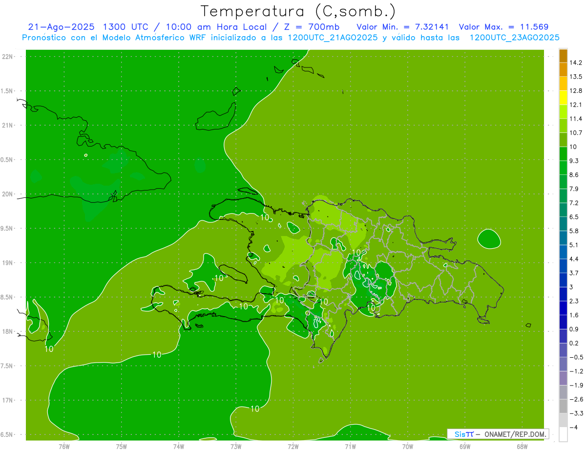This screenshot has width=586, height=453.
Task: Click the colorbar value '4.4'
Action: tap(575, 259)
